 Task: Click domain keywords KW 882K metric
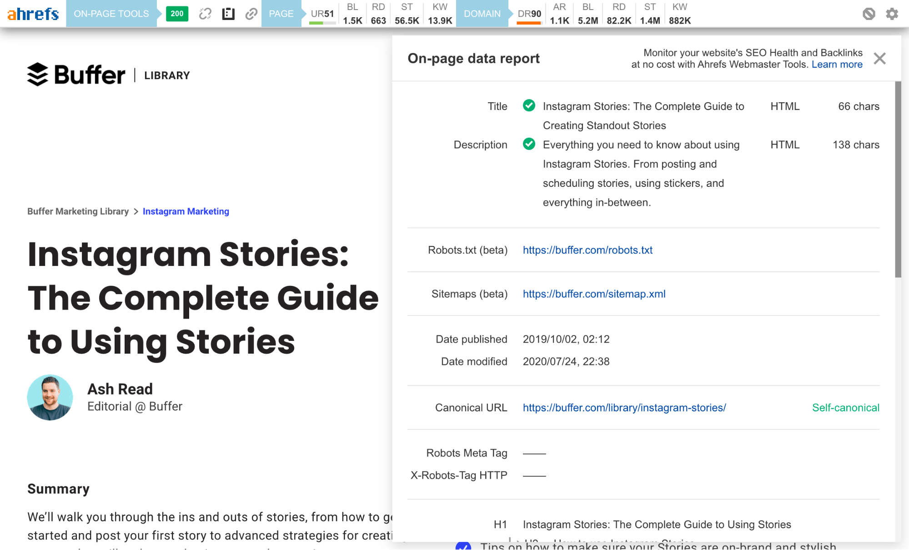(x=680, y=14)
